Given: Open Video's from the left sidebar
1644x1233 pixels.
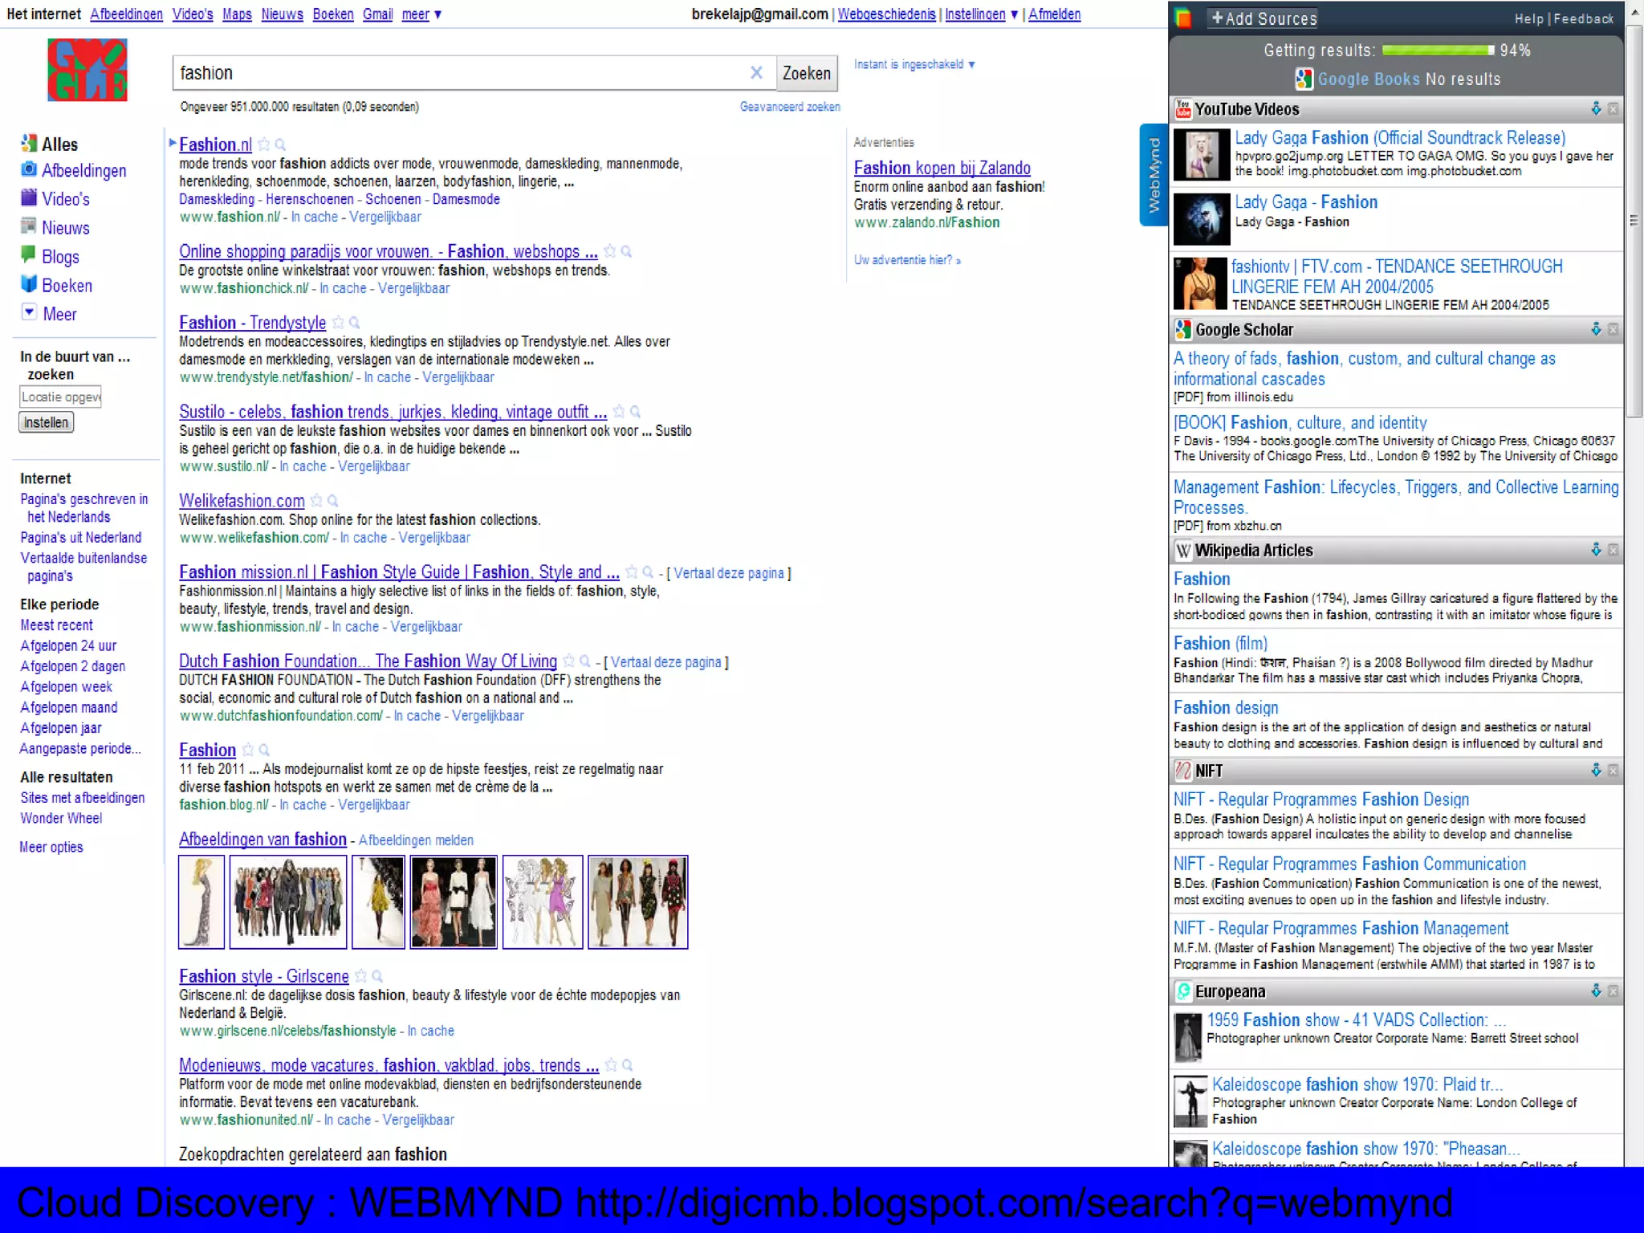Looking at the screenshot, I should [65, 198].
